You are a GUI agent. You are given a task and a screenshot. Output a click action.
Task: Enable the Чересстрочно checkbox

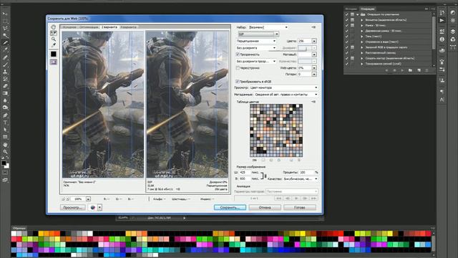click(x=238, y=68)
